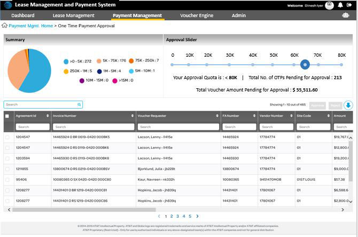
Task: Go to page 3
Action: [x=177, y=216]
